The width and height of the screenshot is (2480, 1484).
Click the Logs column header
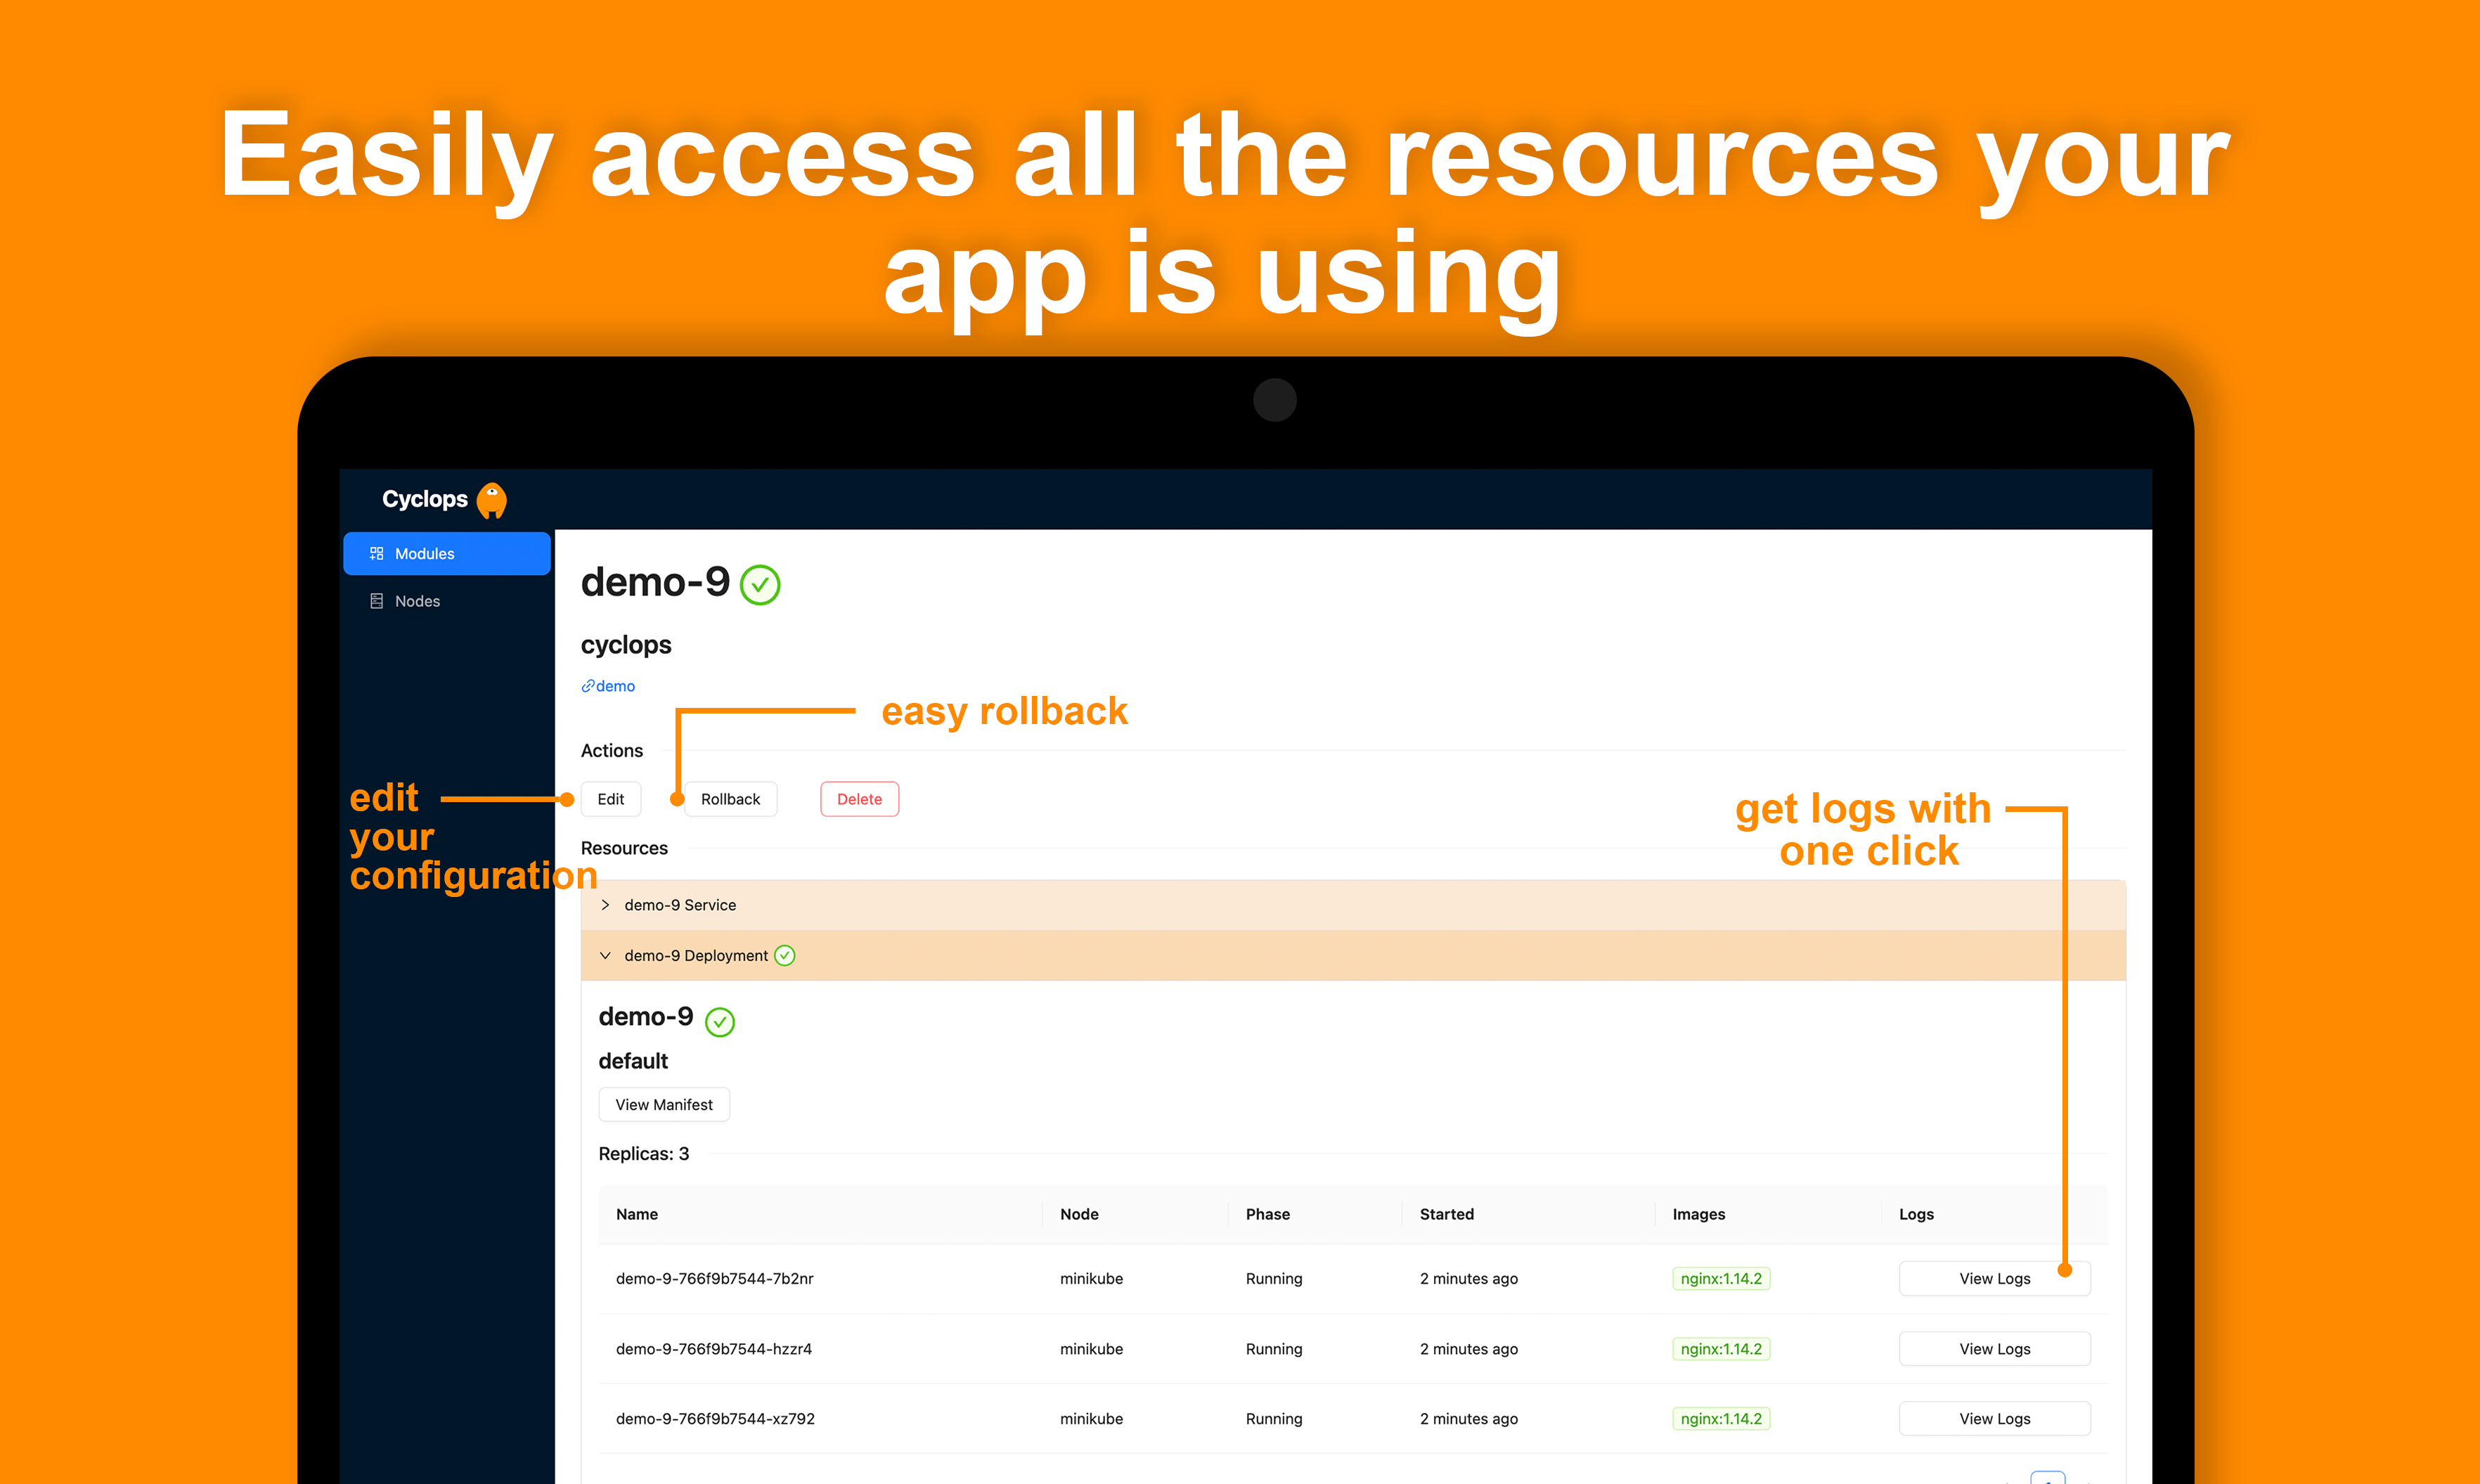point(1916,1214)
